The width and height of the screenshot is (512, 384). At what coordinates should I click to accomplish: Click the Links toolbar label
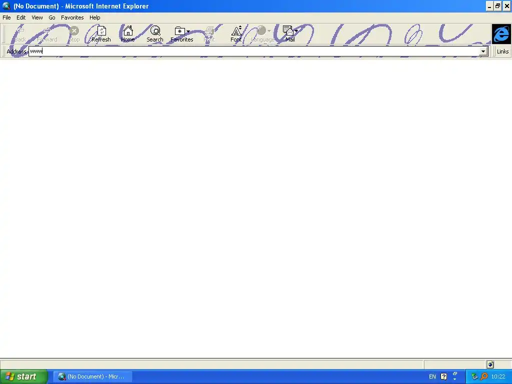tap(502, 51)
